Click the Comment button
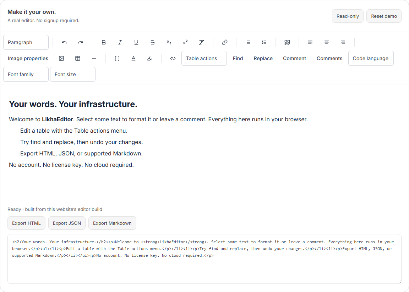 294,58
